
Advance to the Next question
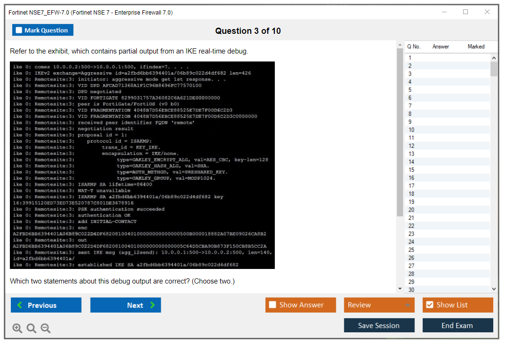click(x=125, y=305)
